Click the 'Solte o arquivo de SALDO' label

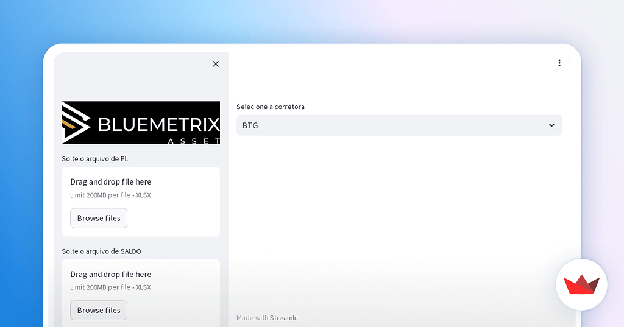(x=102, y=251)
